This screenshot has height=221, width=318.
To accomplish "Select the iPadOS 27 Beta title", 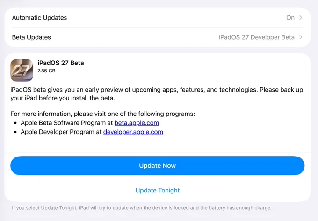I will [x=61, y=63].
